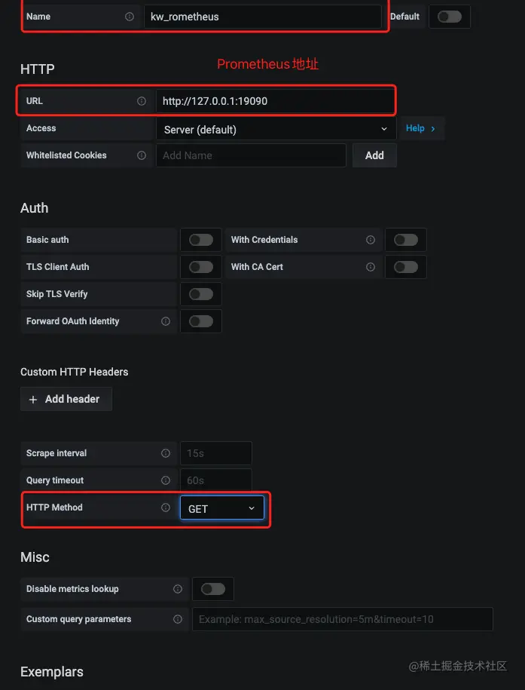Toggle Skip TLS Verify switch

201,294
